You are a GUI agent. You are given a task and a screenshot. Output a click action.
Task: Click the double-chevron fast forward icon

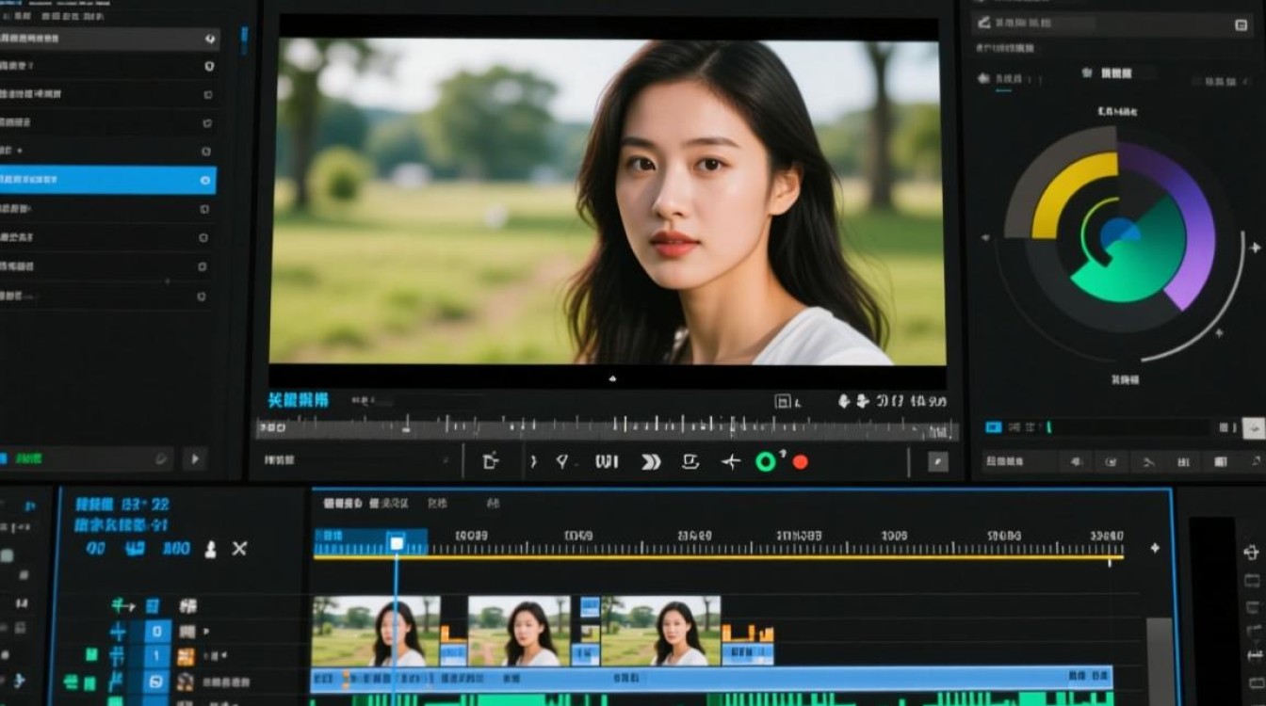[651, 462]
